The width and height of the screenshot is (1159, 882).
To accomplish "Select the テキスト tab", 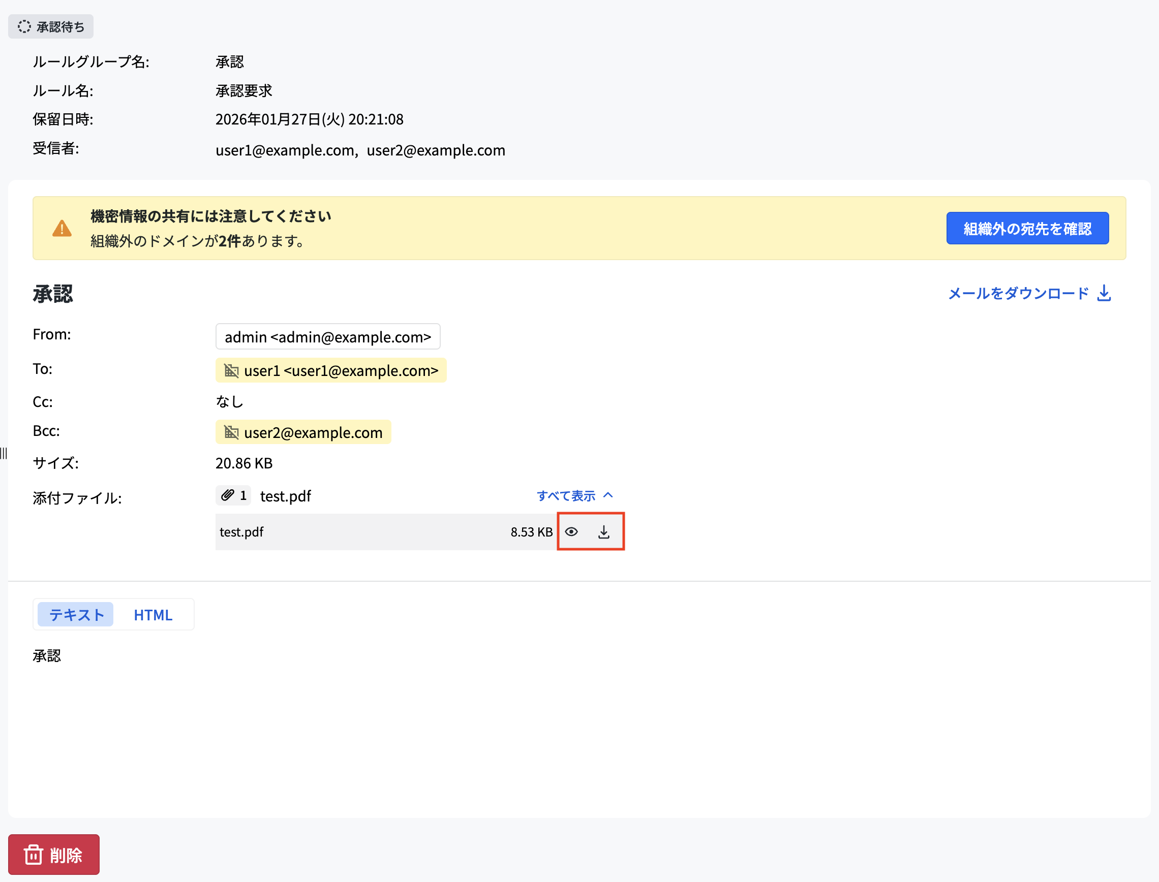I will point(76,614).
